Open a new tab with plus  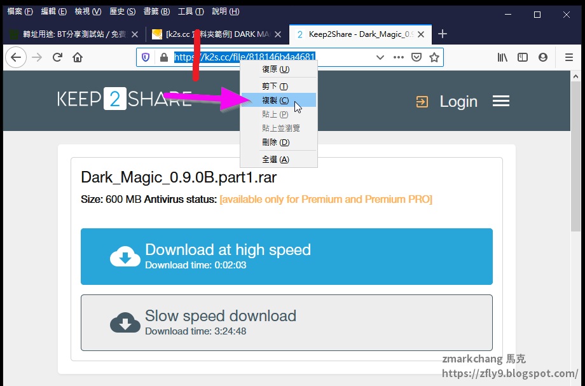pos(443,34)
